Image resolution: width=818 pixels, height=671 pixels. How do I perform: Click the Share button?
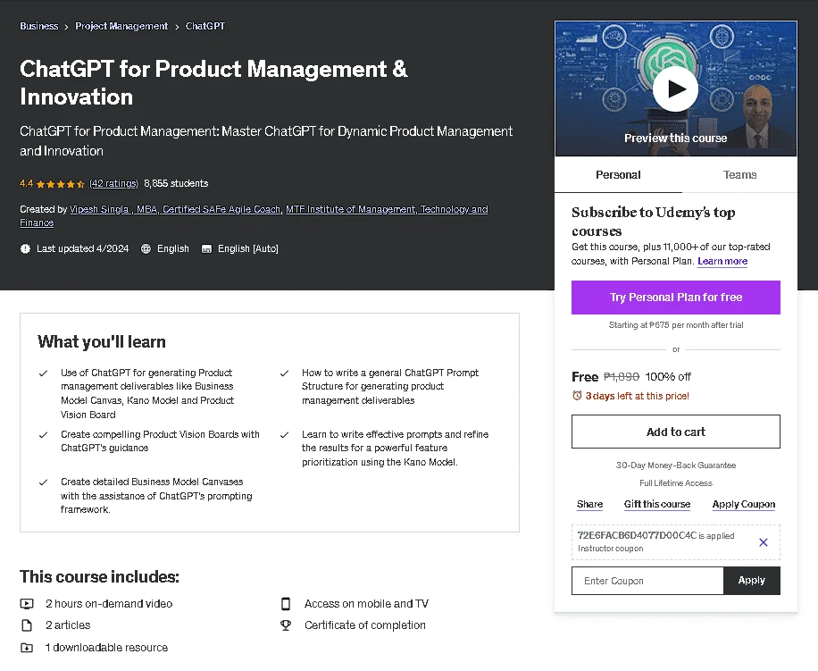click(590, 504)
